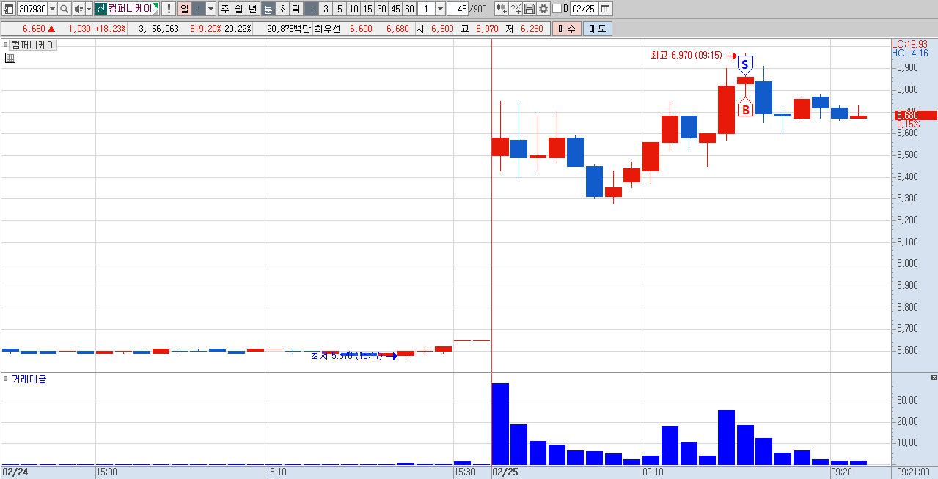Switch to the 주 weekly period tab
The height and width of the screenshot is (479, 938).
click(x=224, y=9)
